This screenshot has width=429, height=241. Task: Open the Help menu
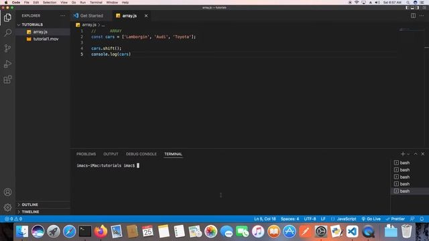125,3
